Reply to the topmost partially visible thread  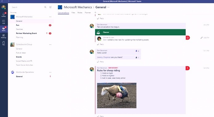100,18
